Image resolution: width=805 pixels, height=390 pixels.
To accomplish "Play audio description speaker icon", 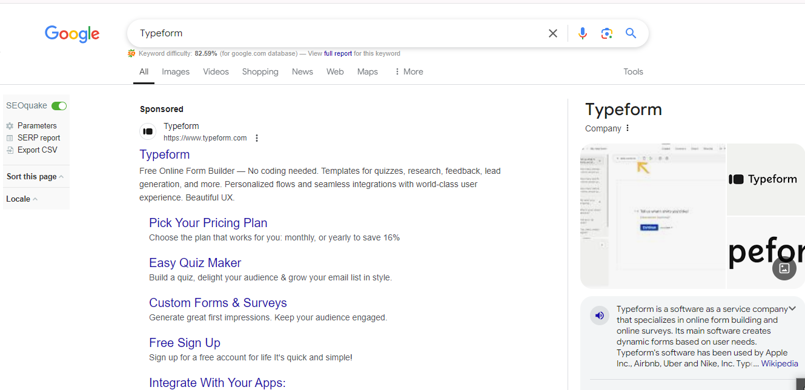I will tap(600, 316).
